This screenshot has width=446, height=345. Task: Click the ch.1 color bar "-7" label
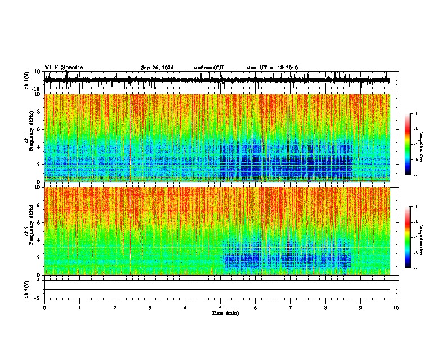pyautogui.click(x=415, y=175)
